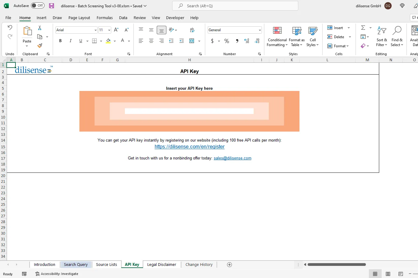The width and height of the screenshot is (418, 278).
Task: Decrease indent icon
Action: (x=171, y=41)
